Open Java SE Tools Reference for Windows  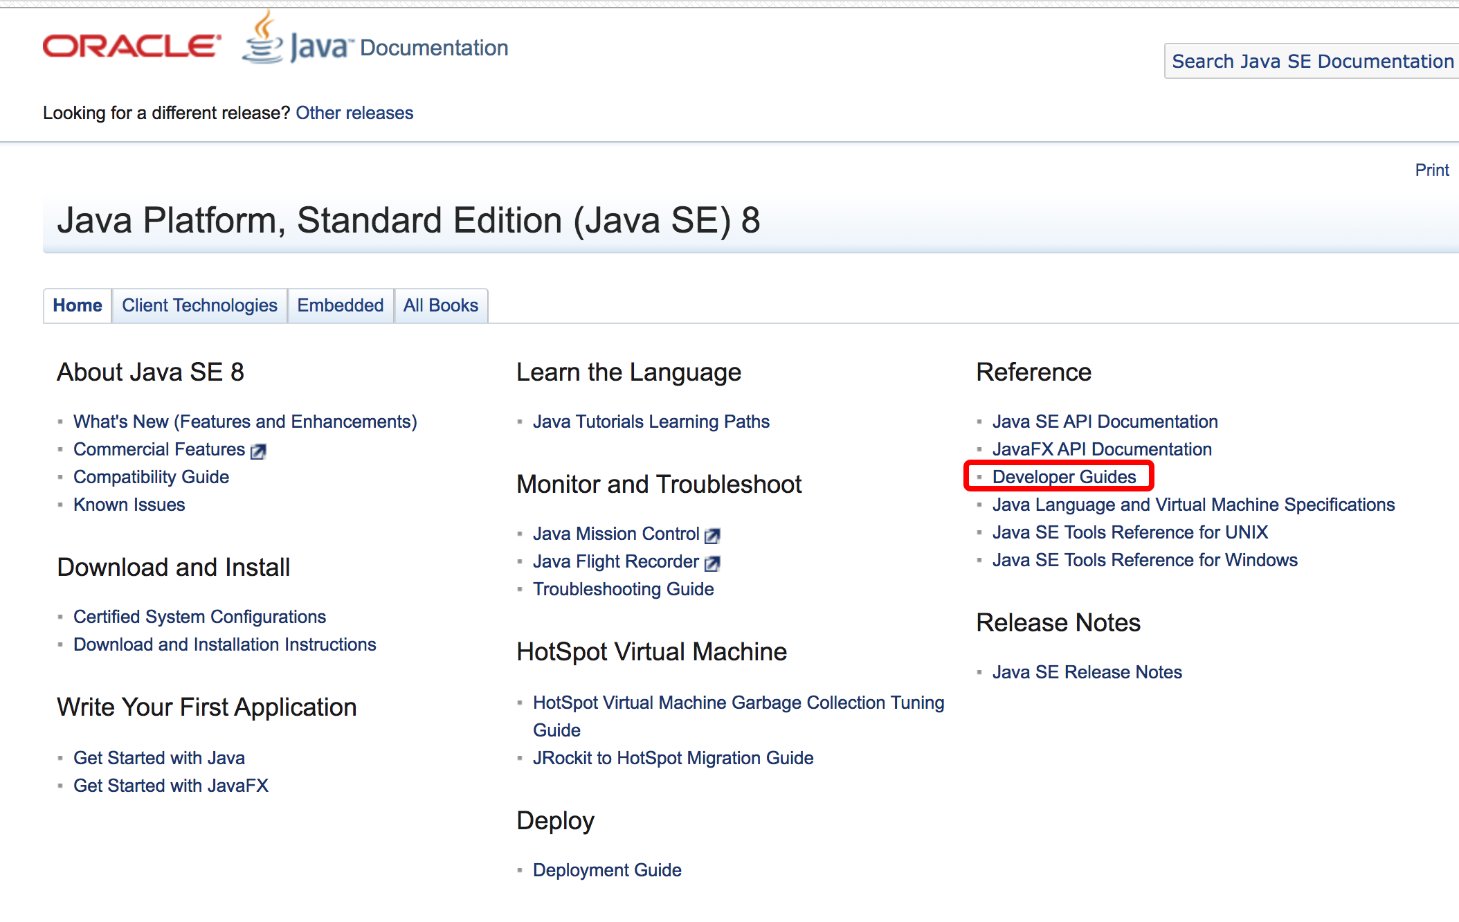[x=1145, y=560]
